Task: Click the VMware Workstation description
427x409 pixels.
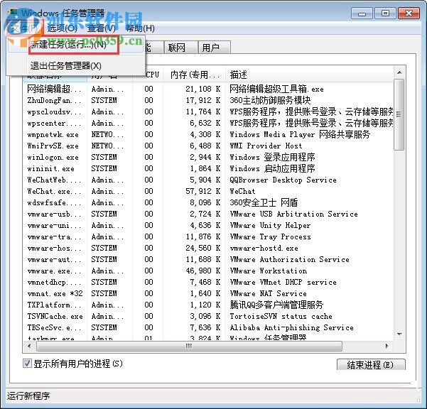Action: point(269,271)
